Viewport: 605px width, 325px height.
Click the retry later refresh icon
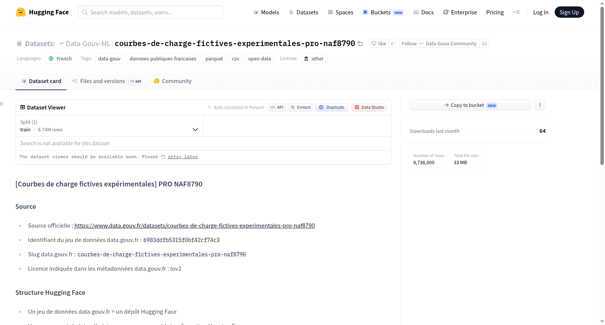click(163, 157)
